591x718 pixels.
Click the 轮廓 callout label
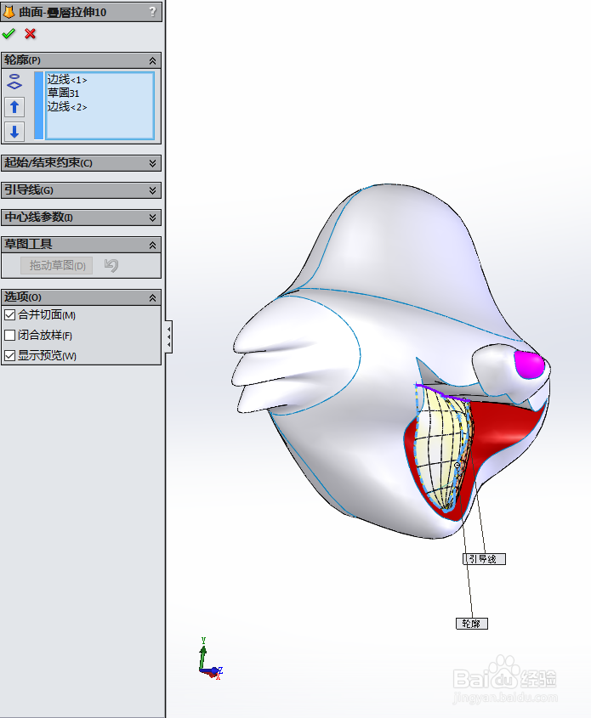click(471, 623)
